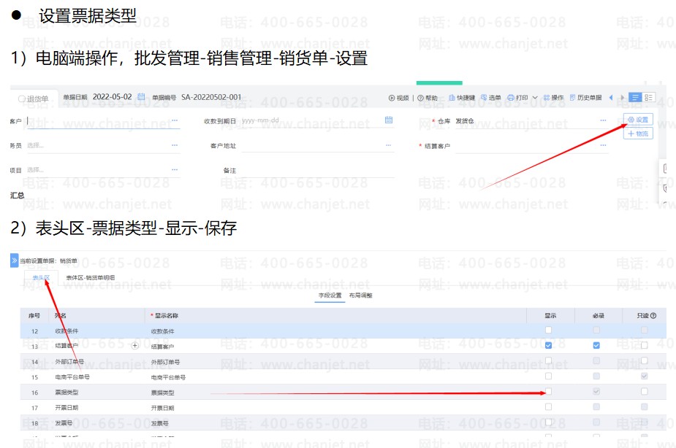Open the 结算客户 lookup ellipsis

coord(603,145)
